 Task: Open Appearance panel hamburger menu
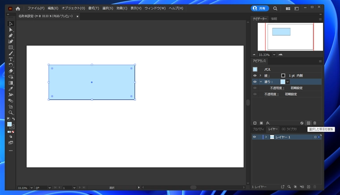(x=320, y=61)
